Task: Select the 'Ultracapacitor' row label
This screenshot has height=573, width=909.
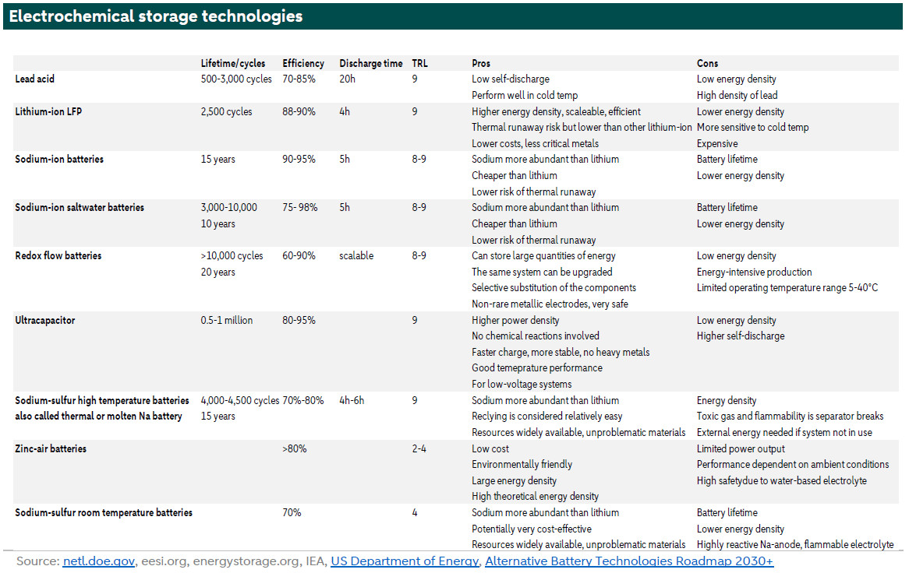Action: pos(44,320)
